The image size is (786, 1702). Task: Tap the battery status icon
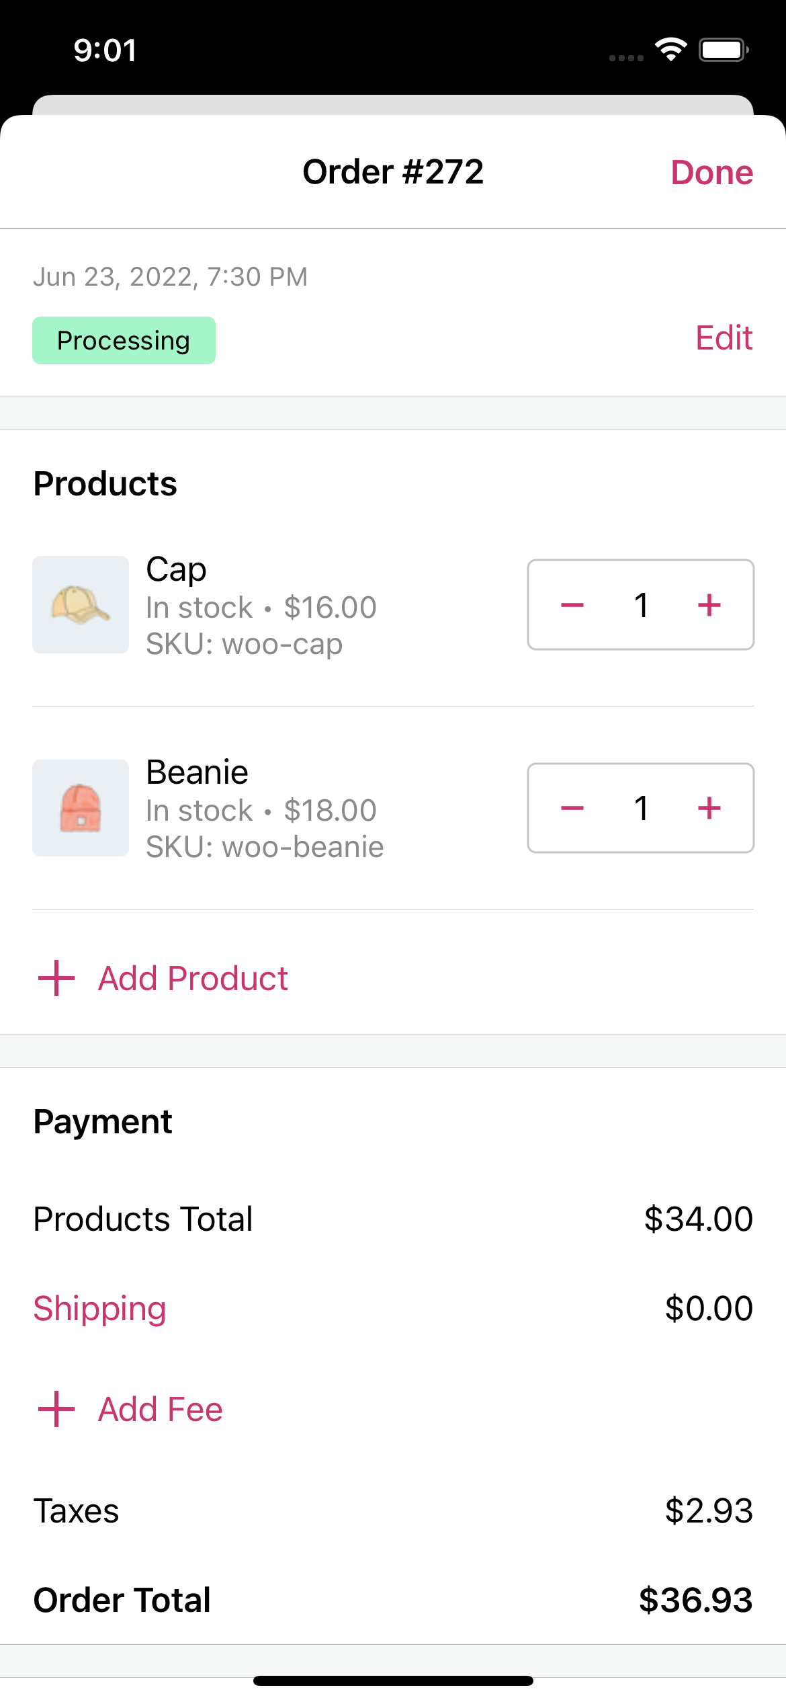pos(724,50)
